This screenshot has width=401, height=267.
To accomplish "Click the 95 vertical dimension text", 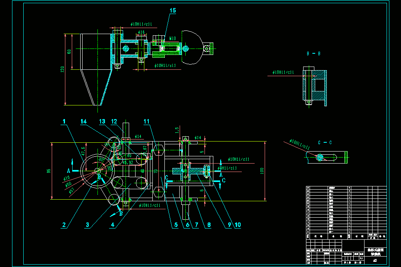I will [x=49, y=171].
